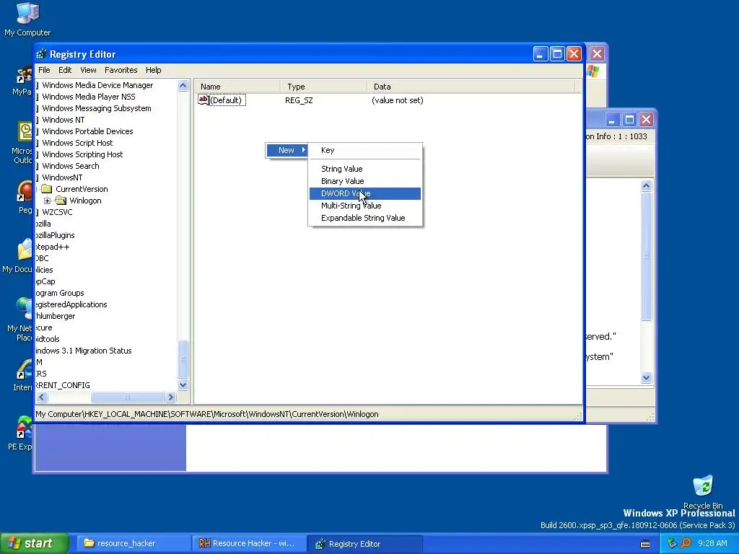Open the File menu in Registry Editor
Image resolution: width=739 pixels, height=554 pixels.
[x=44, y=70]
